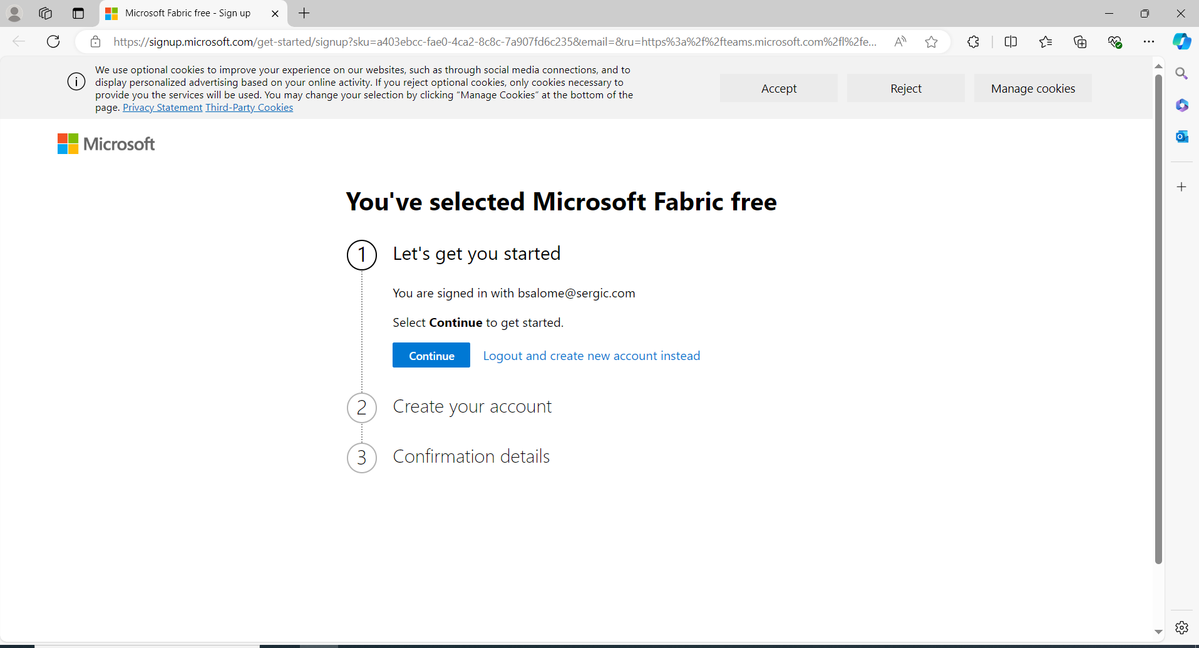The image size is (1199, 648).
Task: Open the Privacy Statement link
Action: (163, 108)
